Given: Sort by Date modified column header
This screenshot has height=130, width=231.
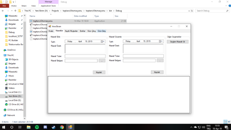Looking at the screenshot, I should [x=80, y=16].
